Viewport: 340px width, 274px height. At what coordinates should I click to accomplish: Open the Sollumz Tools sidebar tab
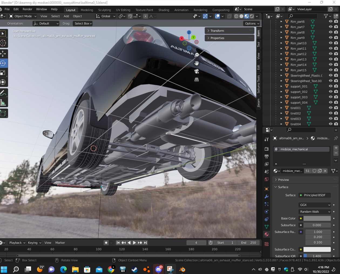[258, 84]
